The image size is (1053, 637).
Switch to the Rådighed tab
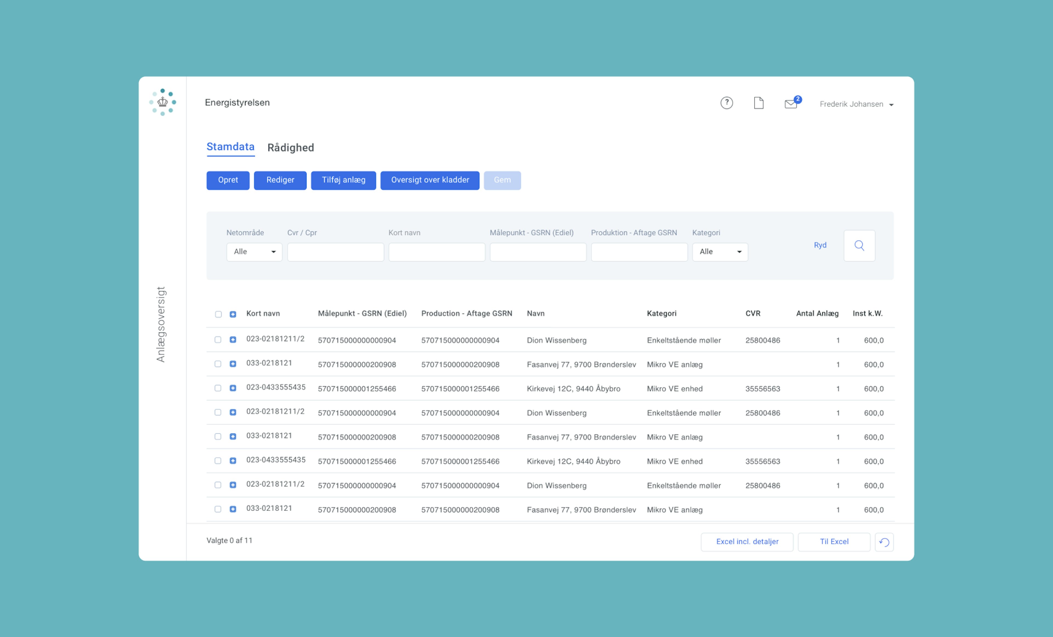pyautogui.click(x=291, y=148)
